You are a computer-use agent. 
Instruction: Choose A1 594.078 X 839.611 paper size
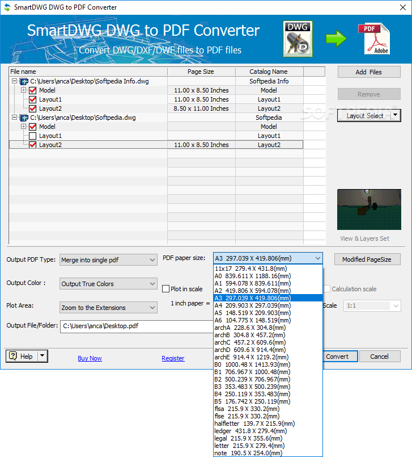coord(268,283)
